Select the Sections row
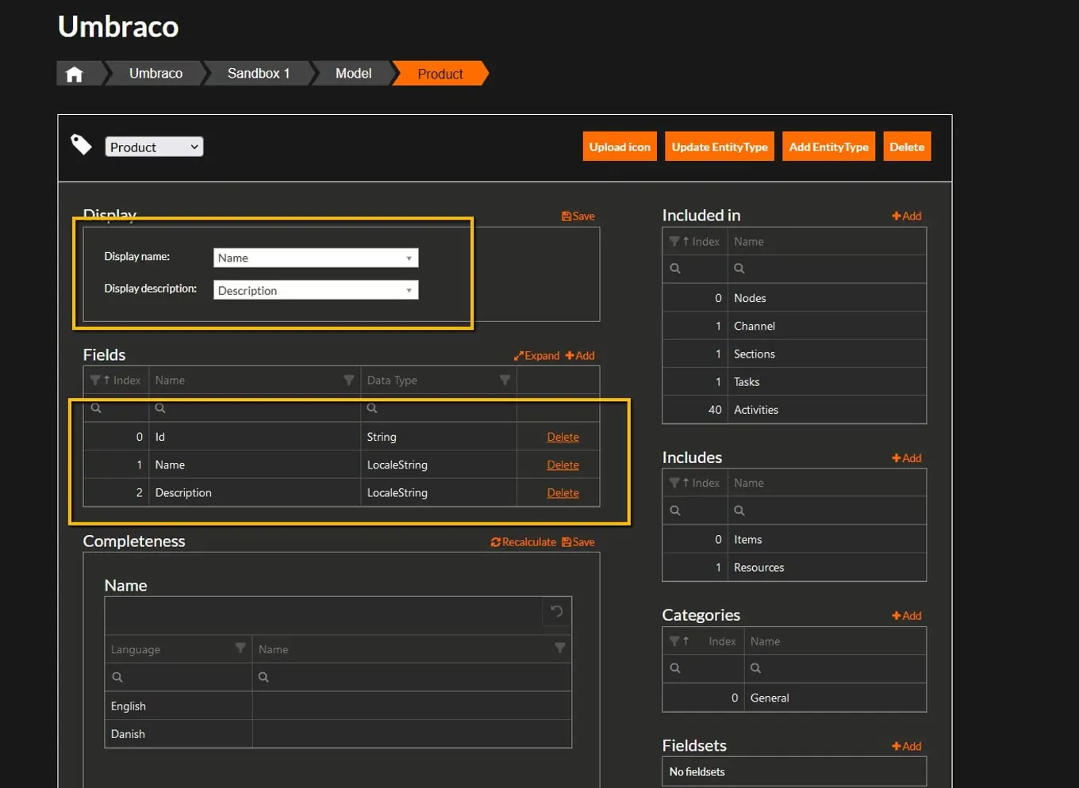 [794, 354]
